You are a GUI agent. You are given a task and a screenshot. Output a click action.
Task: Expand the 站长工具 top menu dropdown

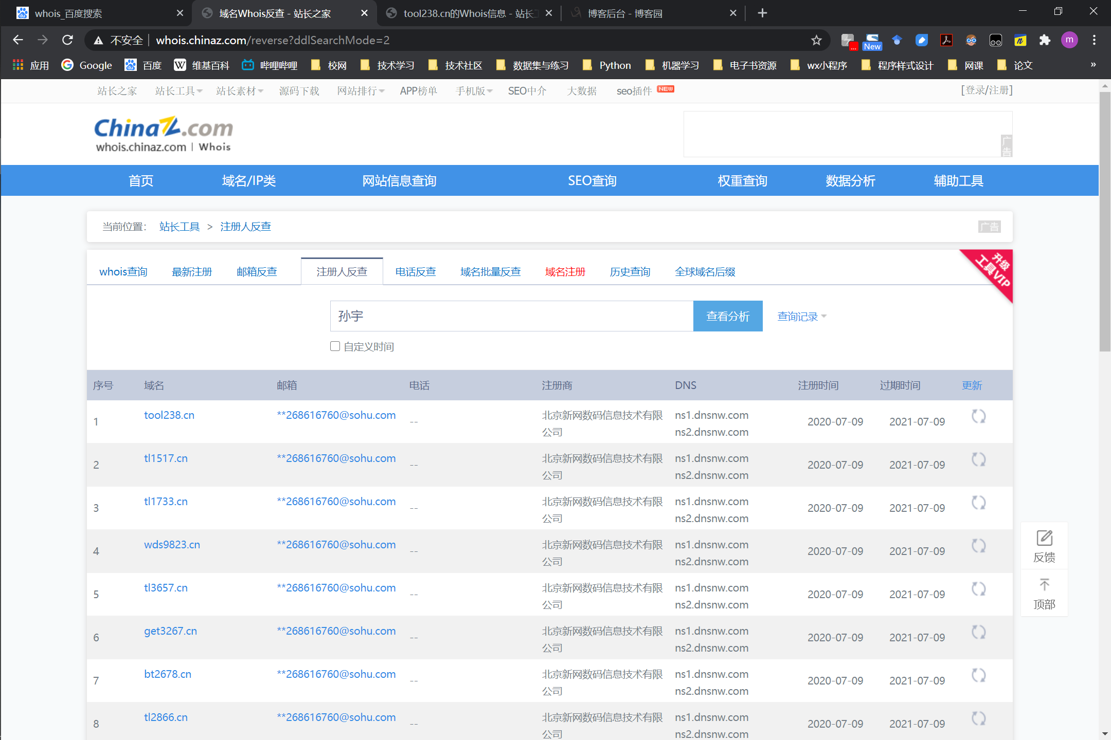tap(178, 91)
